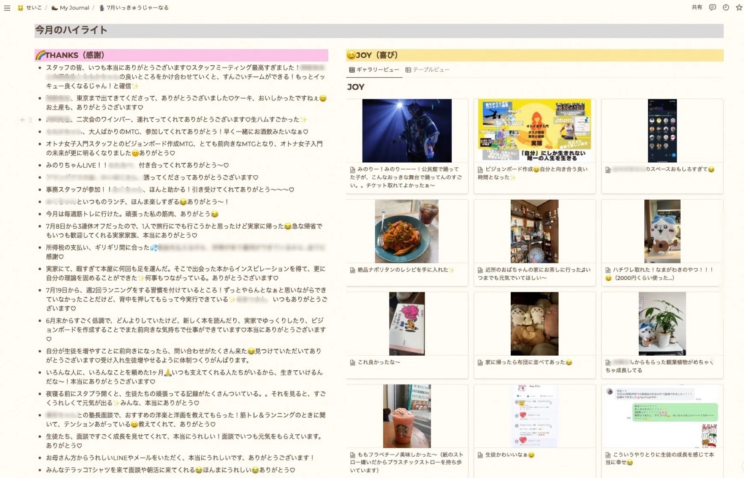Open the plush toy with guitar photo
The height and width of the screenshot is (478, 744).
point(662,231)
